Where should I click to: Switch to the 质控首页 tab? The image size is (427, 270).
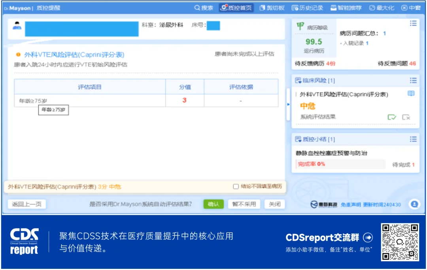tap(236, 7)
